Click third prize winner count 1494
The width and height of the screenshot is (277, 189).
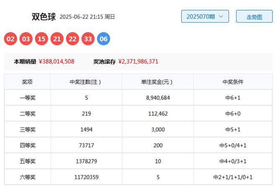(x=86, y=129)
